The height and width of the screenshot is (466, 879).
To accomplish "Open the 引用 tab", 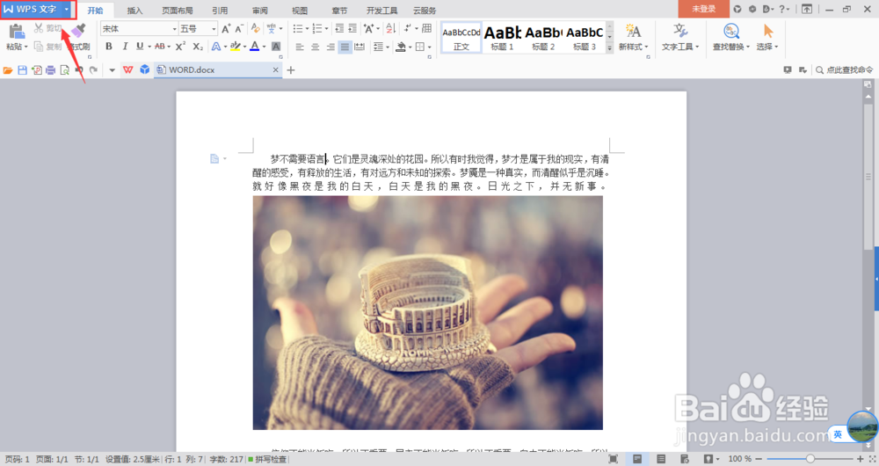I will coord(220,10).
